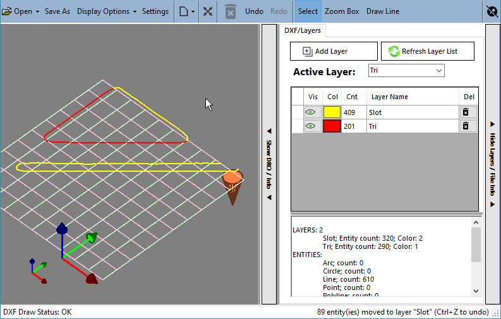Open the Settings menu item
The height and width of the screenshot is (319, 501).
tap(155, 11)
